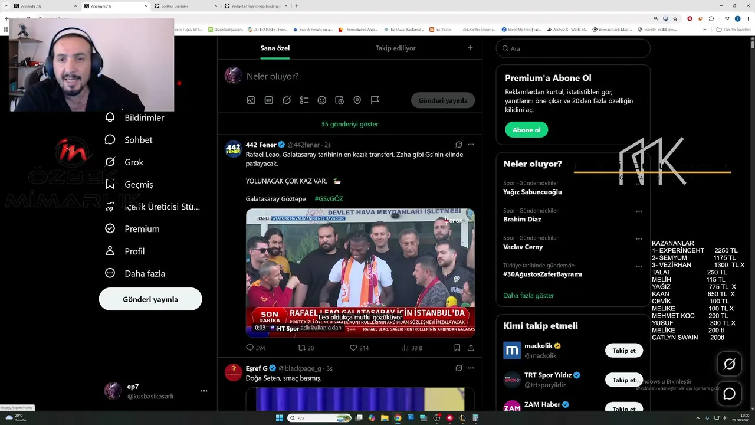Schedule the post with calendar icon
This screenshot has height=425, width=755.
[340, 100]
